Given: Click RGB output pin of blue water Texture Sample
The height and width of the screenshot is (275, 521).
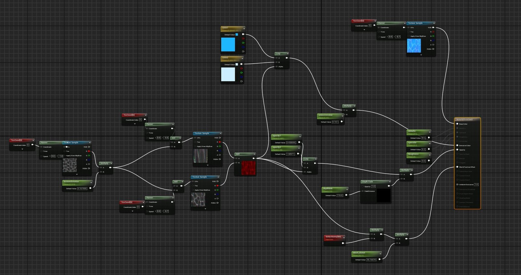Looking at the screenshot, I should pos(433,27).
